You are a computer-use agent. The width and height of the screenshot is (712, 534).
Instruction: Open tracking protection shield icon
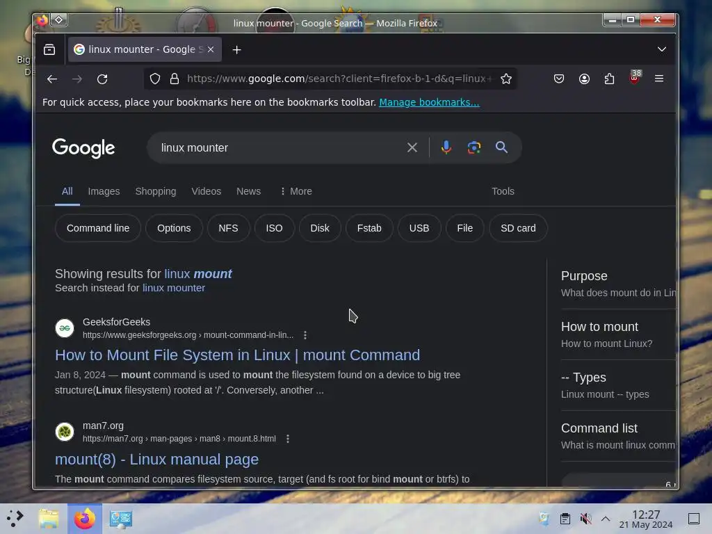155,79
